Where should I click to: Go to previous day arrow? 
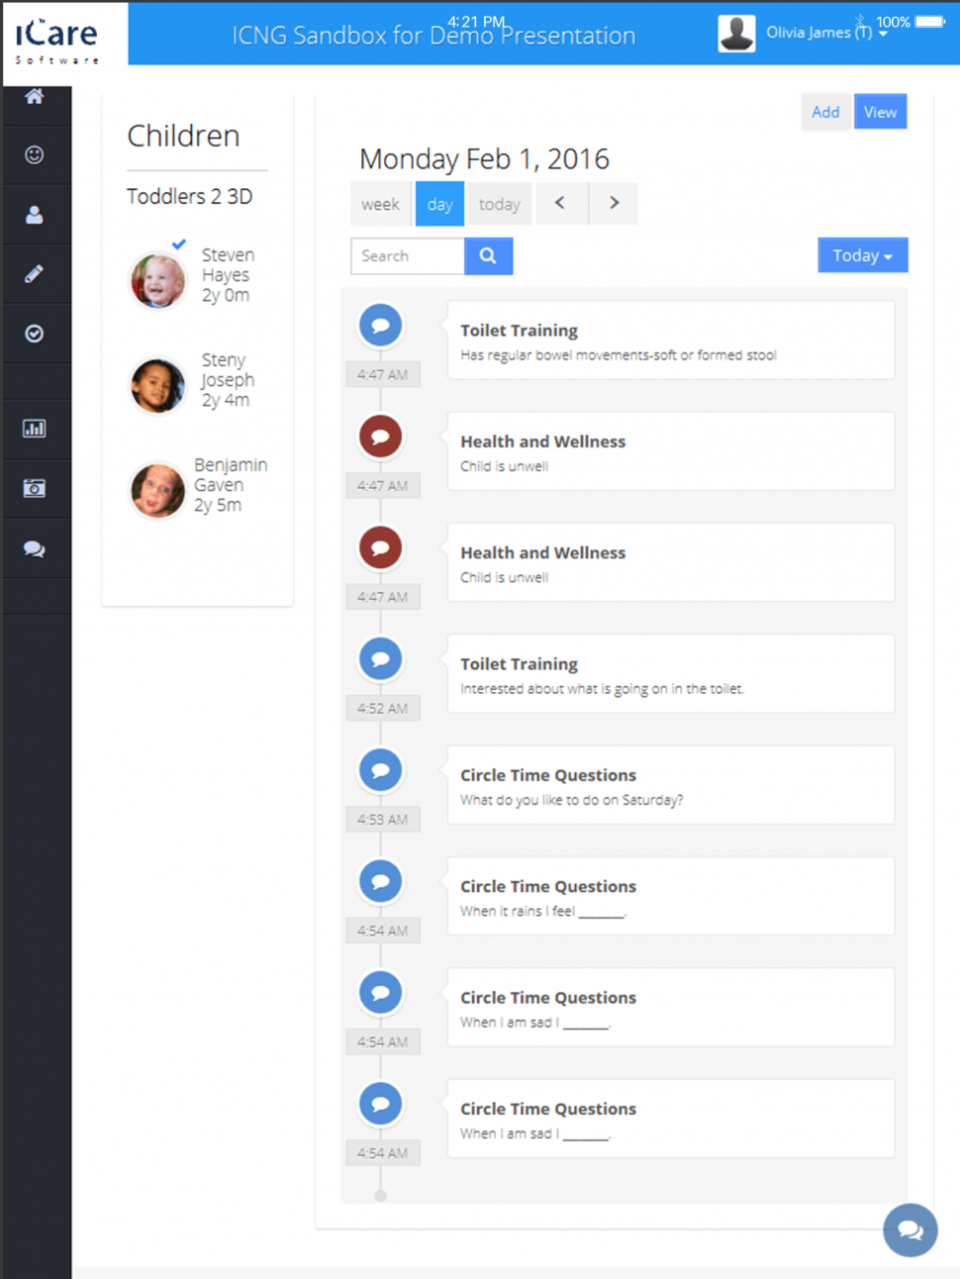(x=560, y=203)
